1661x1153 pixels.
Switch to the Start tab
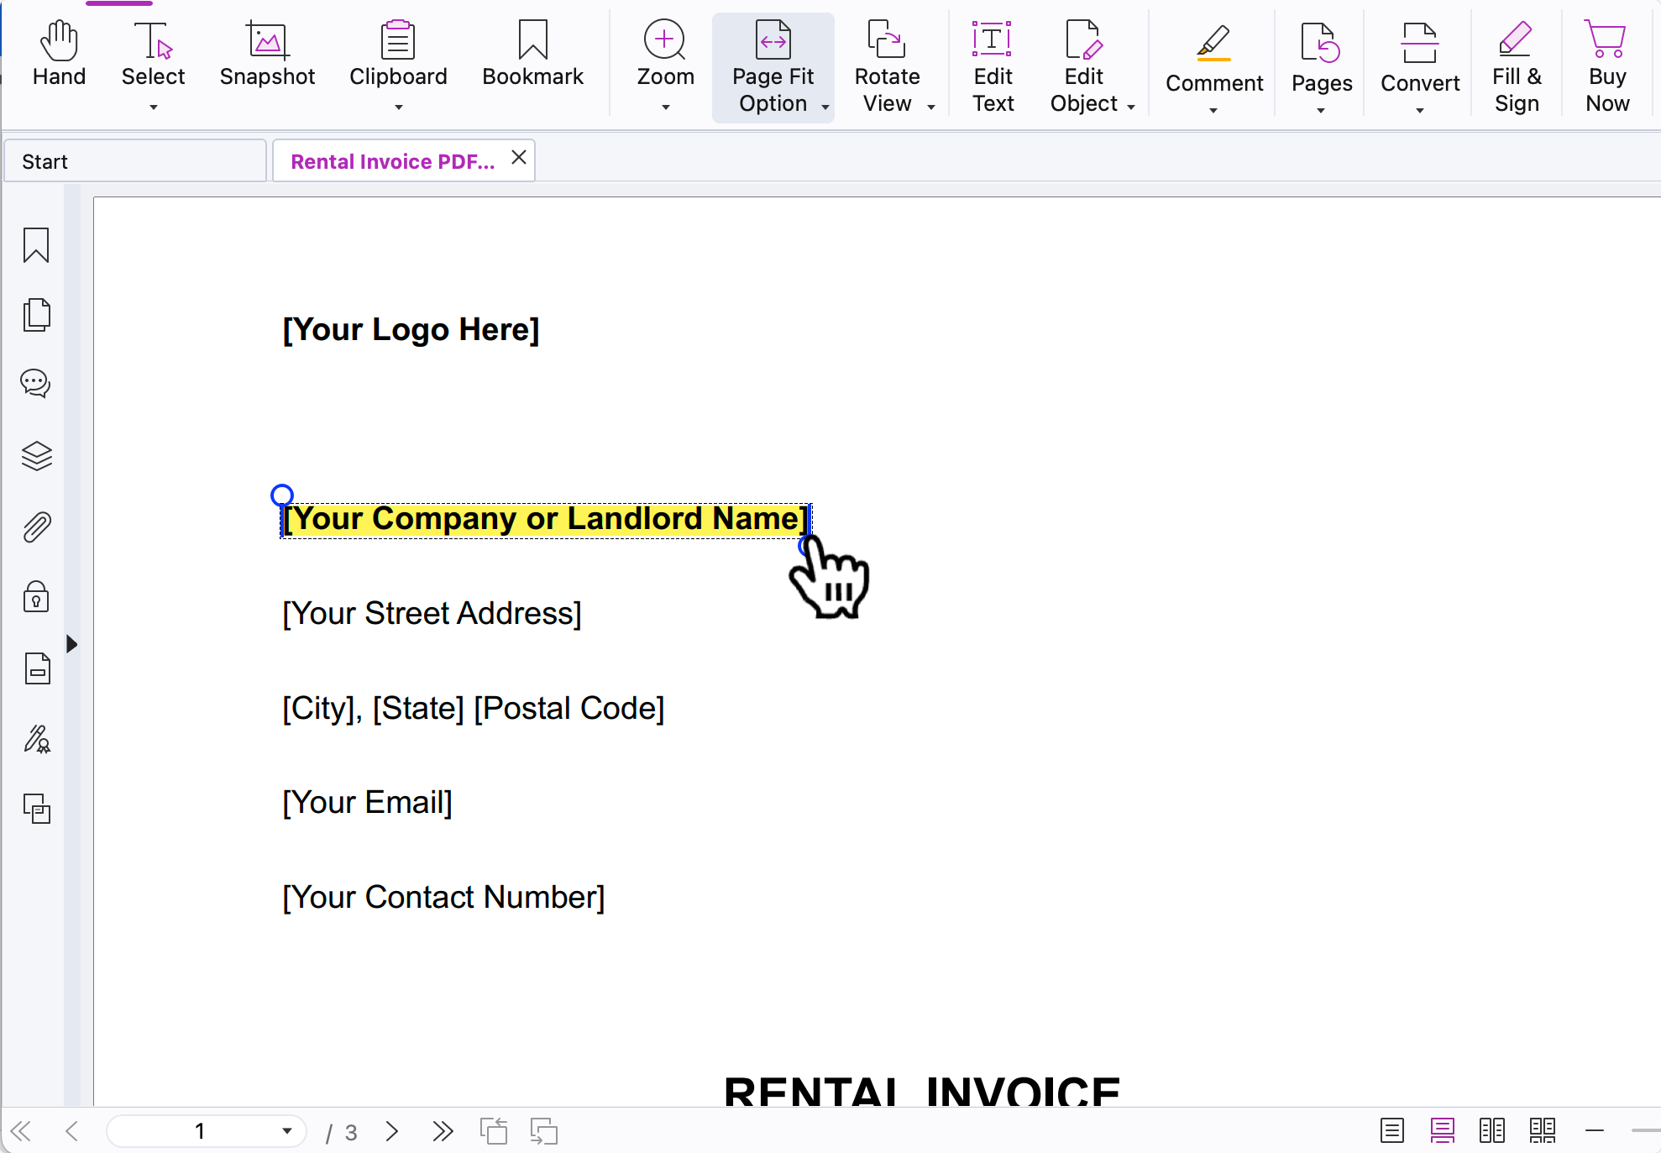click(x=134, y=160)
